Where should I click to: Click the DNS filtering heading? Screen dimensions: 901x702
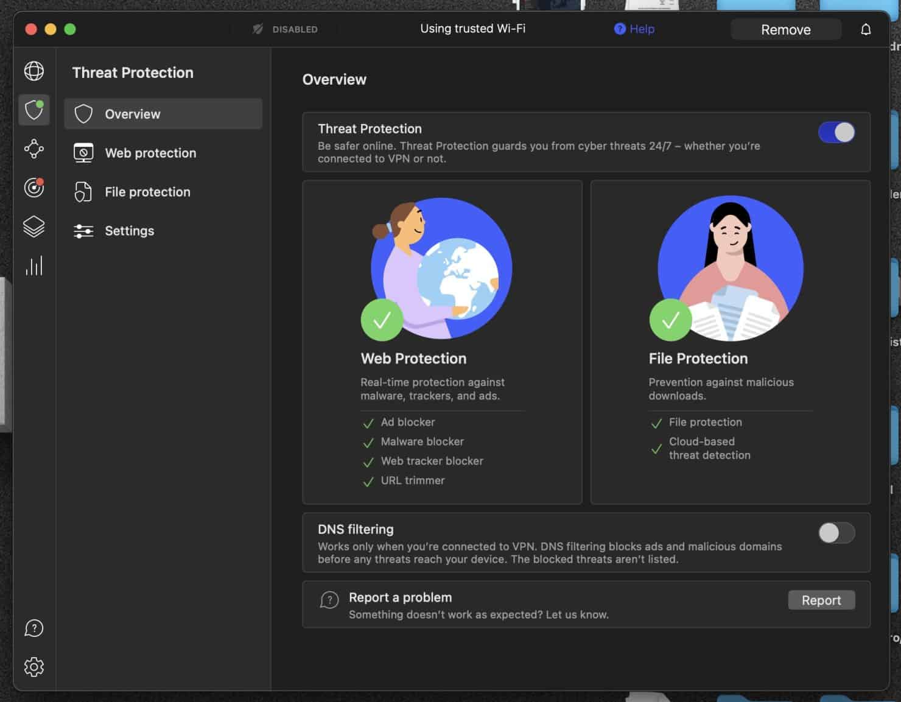click(x=356, y=529)
